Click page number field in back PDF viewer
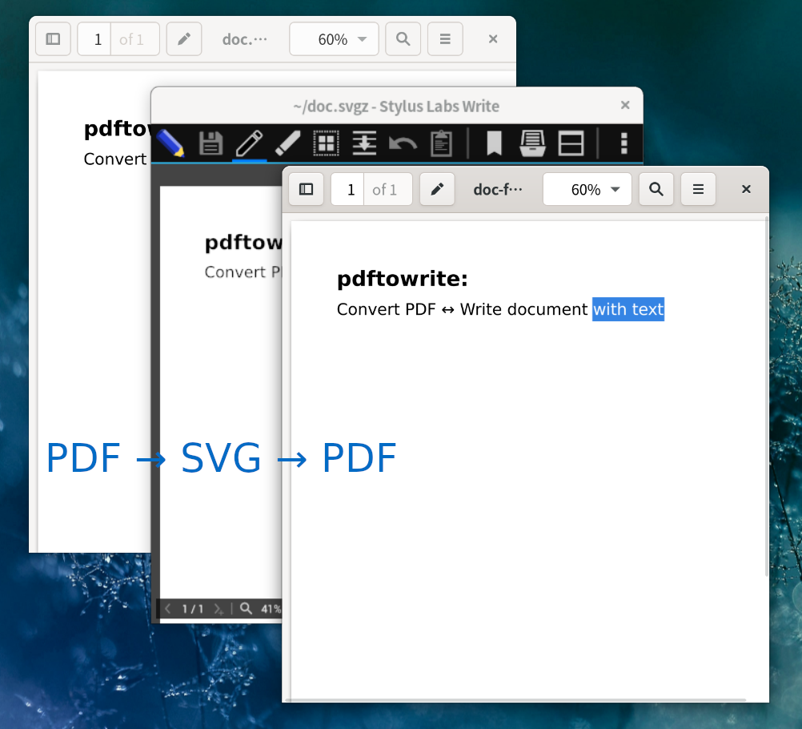The height and width of the screenshot is (729, 802). coord(95,39)
